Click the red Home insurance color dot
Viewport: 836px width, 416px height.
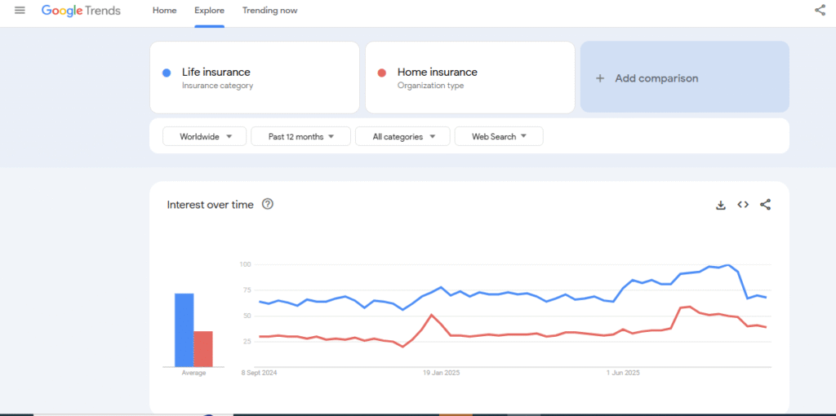click(381, 73)
